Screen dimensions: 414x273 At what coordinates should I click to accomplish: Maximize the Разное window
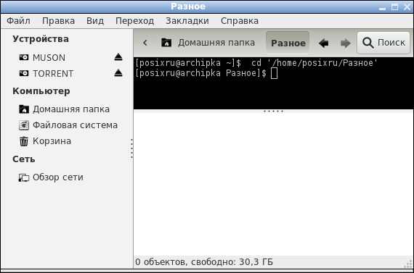394,7
